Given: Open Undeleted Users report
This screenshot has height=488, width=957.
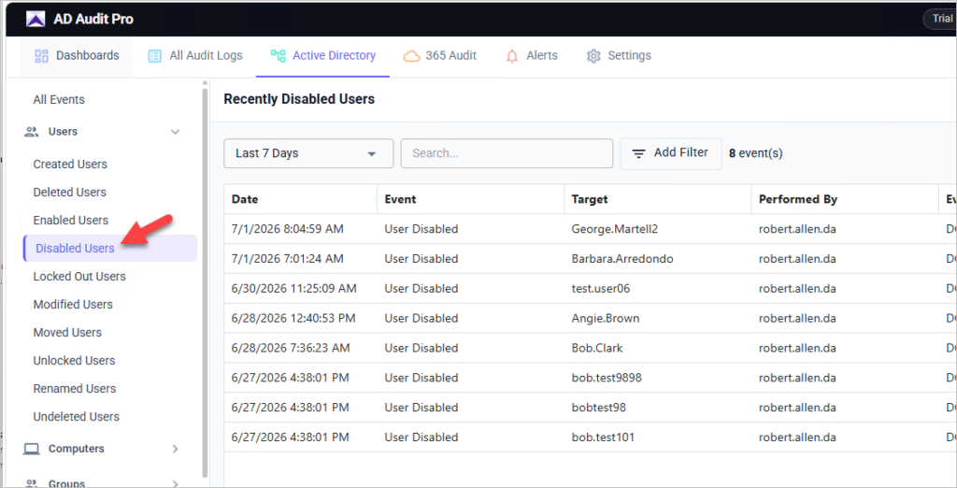Looking at the screenshot, I should 77,417.
